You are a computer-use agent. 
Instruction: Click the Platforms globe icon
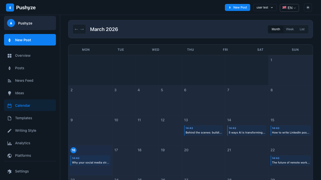point(10,155)
